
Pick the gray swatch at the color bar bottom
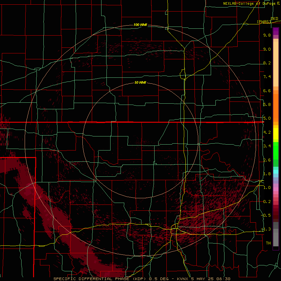click(276, 239)
